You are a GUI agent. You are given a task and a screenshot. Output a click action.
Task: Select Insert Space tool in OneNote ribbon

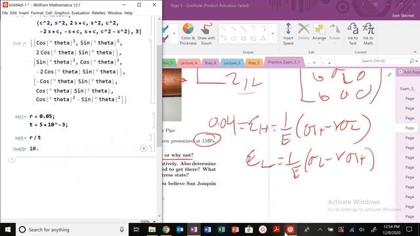click(288, 34)
